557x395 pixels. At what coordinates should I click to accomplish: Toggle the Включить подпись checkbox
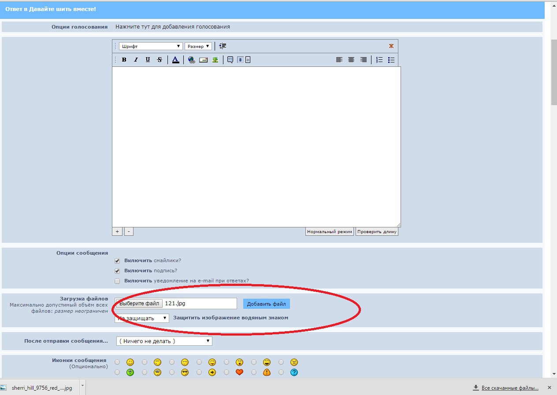point(117,271)
